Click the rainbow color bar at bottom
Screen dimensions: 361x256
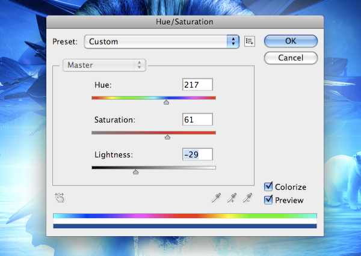coord(185,216)
